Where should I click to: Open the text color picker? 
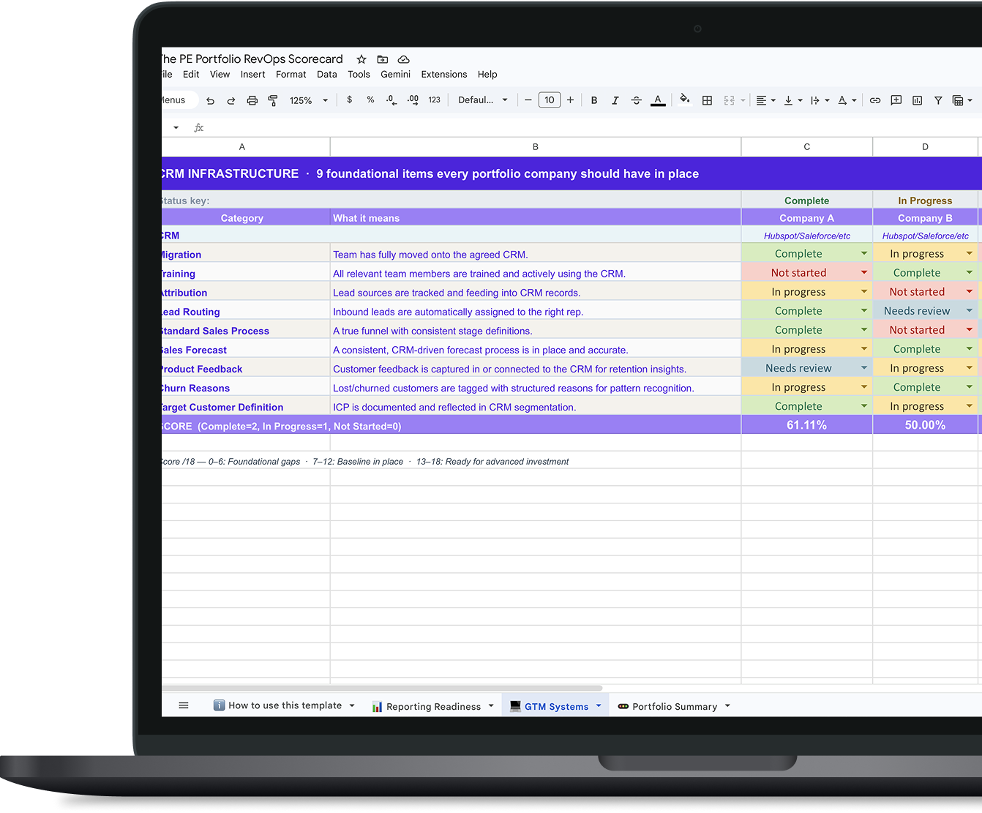point(658,100)
